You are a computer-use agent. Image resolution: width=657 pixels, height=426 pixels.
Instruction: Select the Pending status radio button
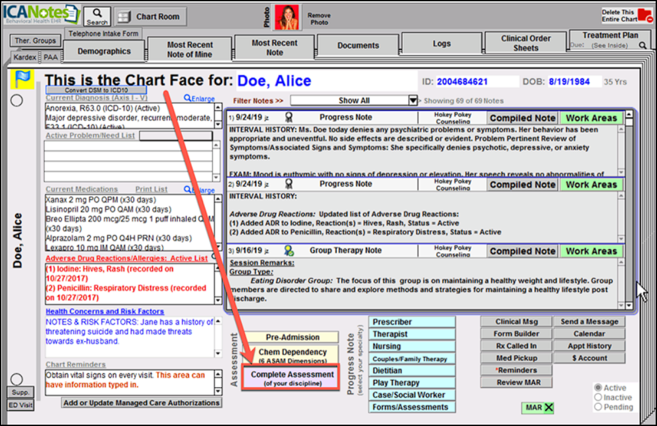click(x=598, y=407)
